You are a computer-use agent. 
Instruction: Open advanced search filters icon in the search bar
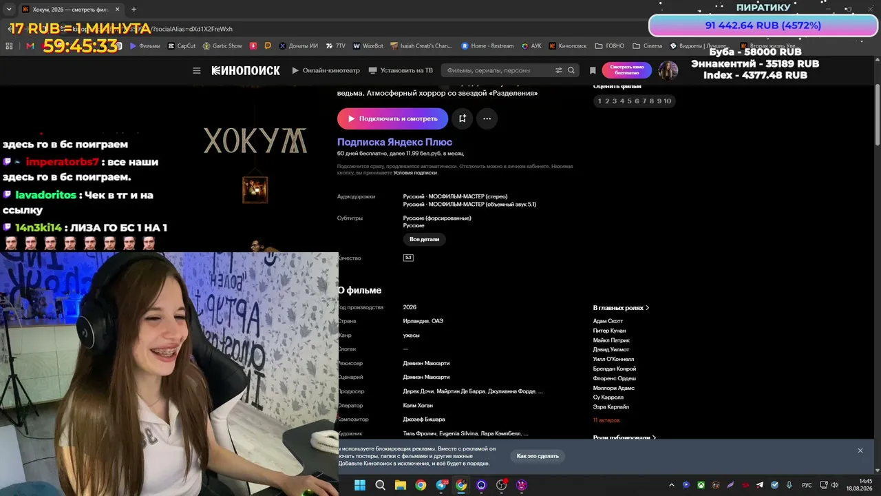(x=559, y=70)
